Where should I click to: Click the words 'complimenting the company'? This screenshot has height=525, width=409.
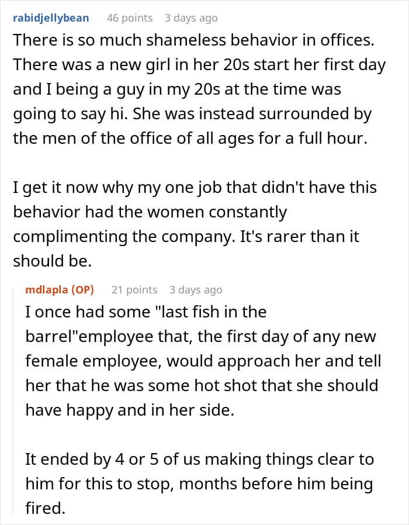click(x=122, y=237)
